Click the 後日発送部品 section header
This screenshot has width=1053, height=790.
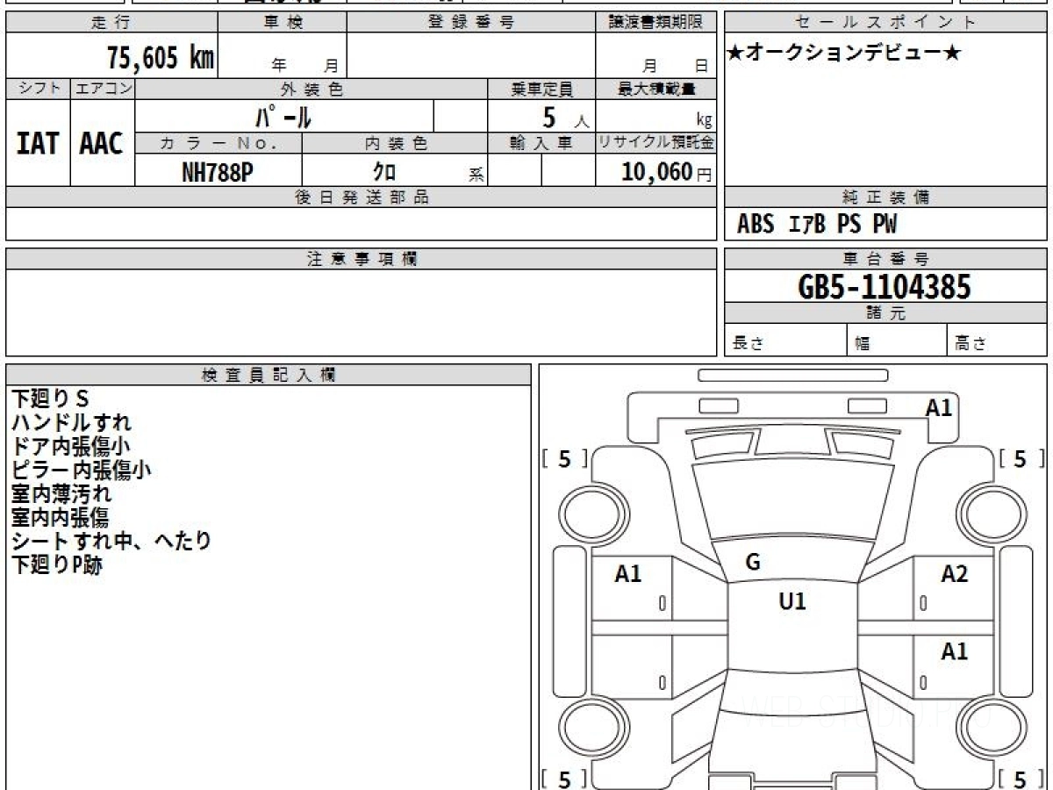pyautogui.click(x=361, y=197)
